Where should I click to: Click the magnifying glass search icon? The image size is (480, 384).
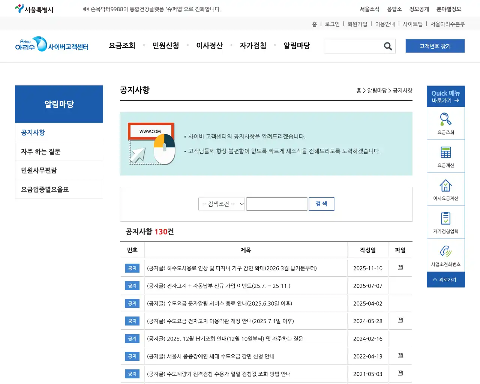(x=388, y=46)
